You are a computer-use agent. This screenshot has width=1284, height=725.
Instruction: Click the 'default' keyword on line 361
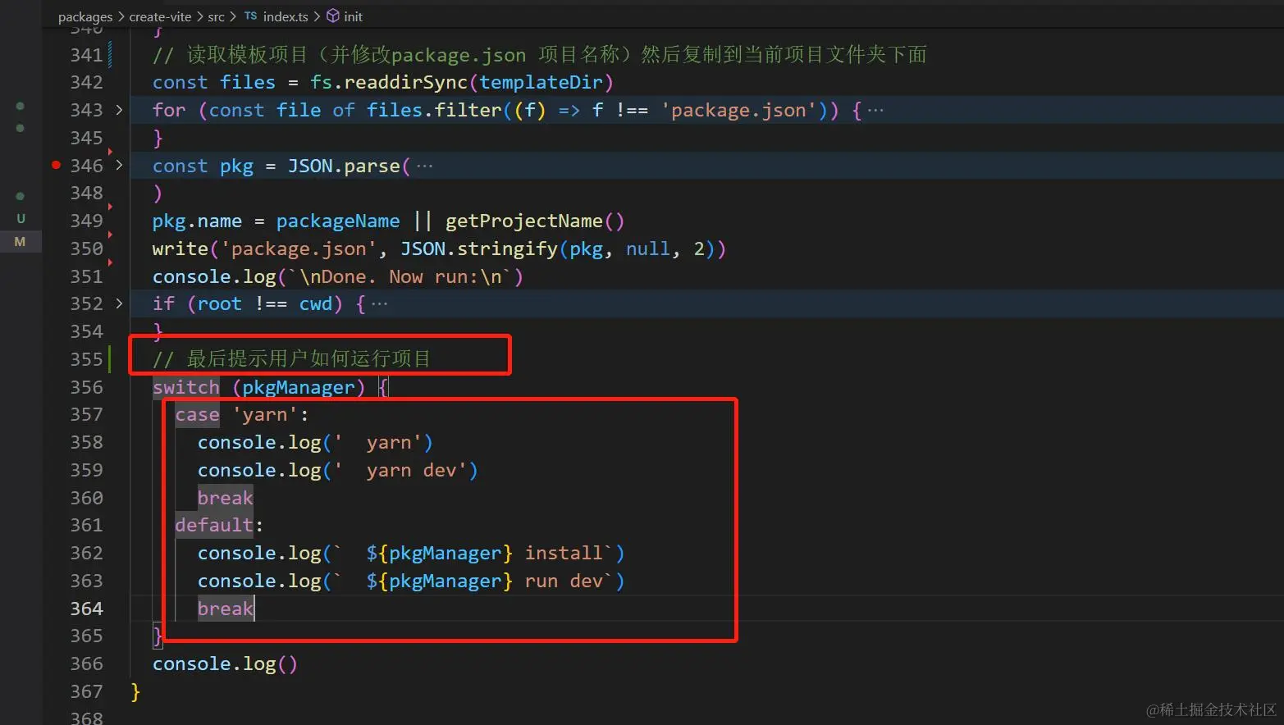[x=214, y=525]
